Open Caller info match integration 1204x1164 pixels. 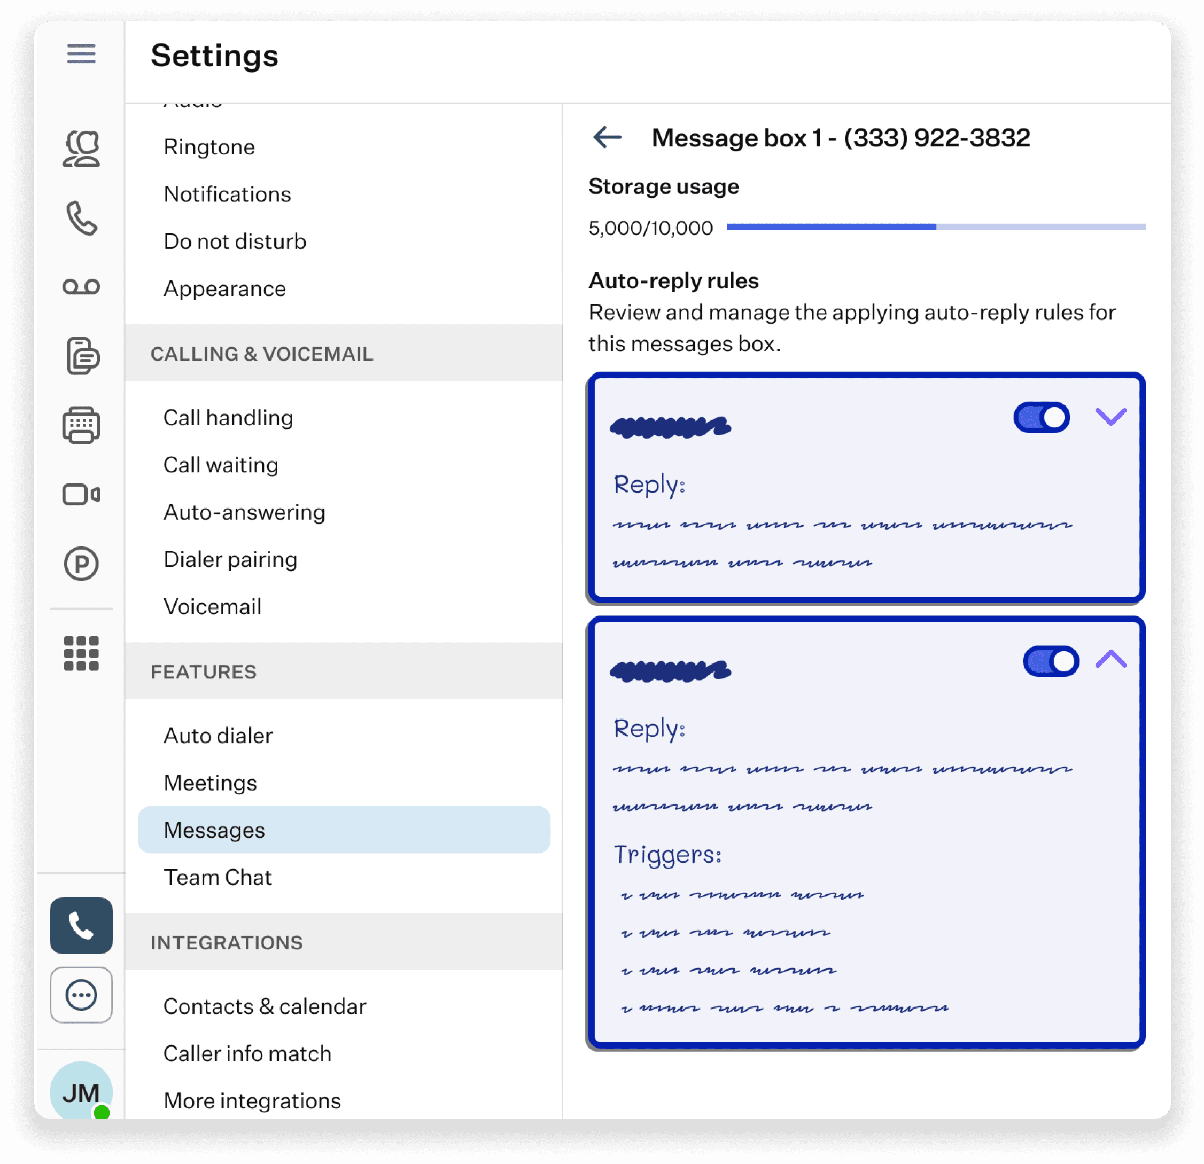pos(247,1054)
